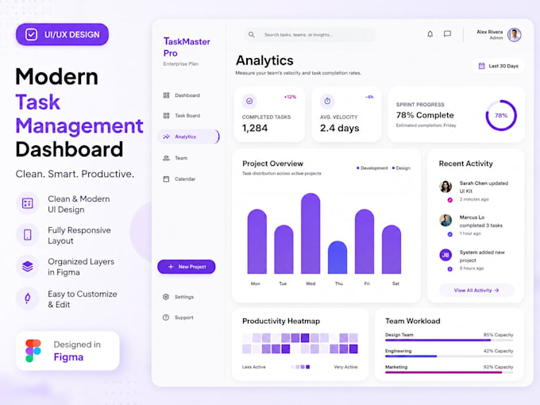Screen dimensions: 540x405
Task: Click the heatmap legend color squares
Action: (x=300, y=367)
